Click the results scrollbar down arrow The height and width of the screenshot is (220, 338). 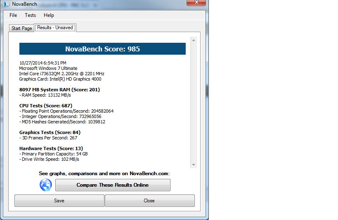[x=194, y=165]
